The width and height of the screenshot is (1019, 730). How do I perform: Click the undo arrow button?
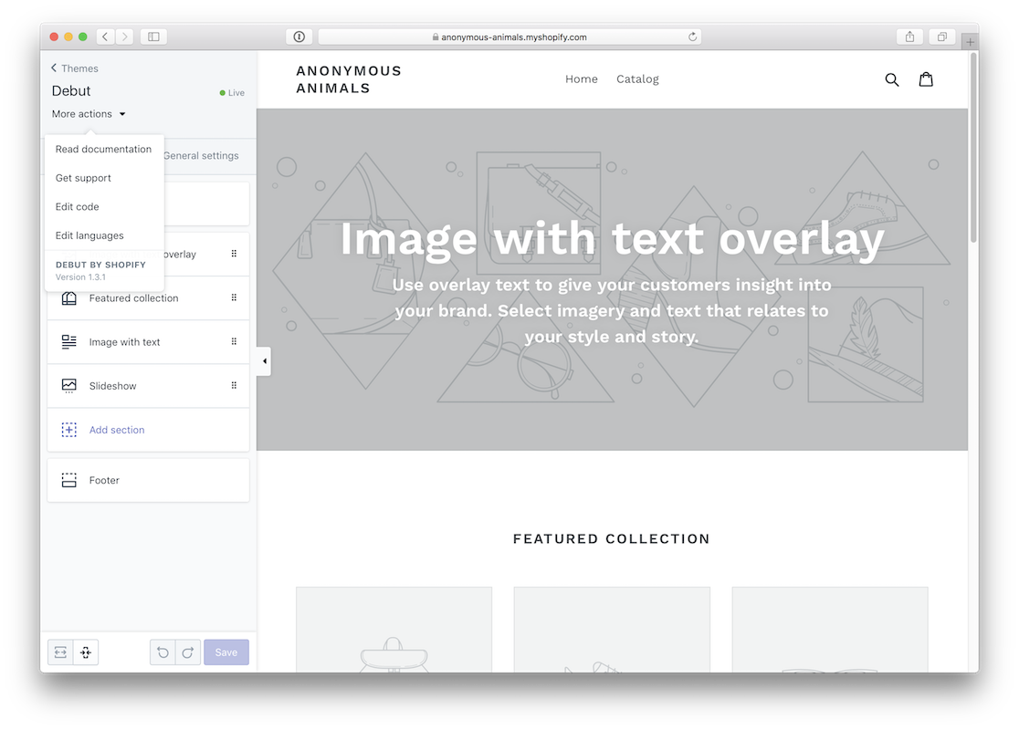(x=163, y=652)
